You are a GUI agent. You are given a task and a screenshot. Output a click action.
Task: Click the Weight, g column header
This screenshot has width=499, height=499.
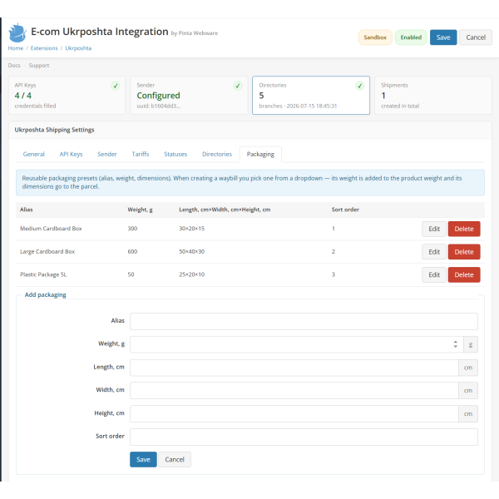coord(140,210)
